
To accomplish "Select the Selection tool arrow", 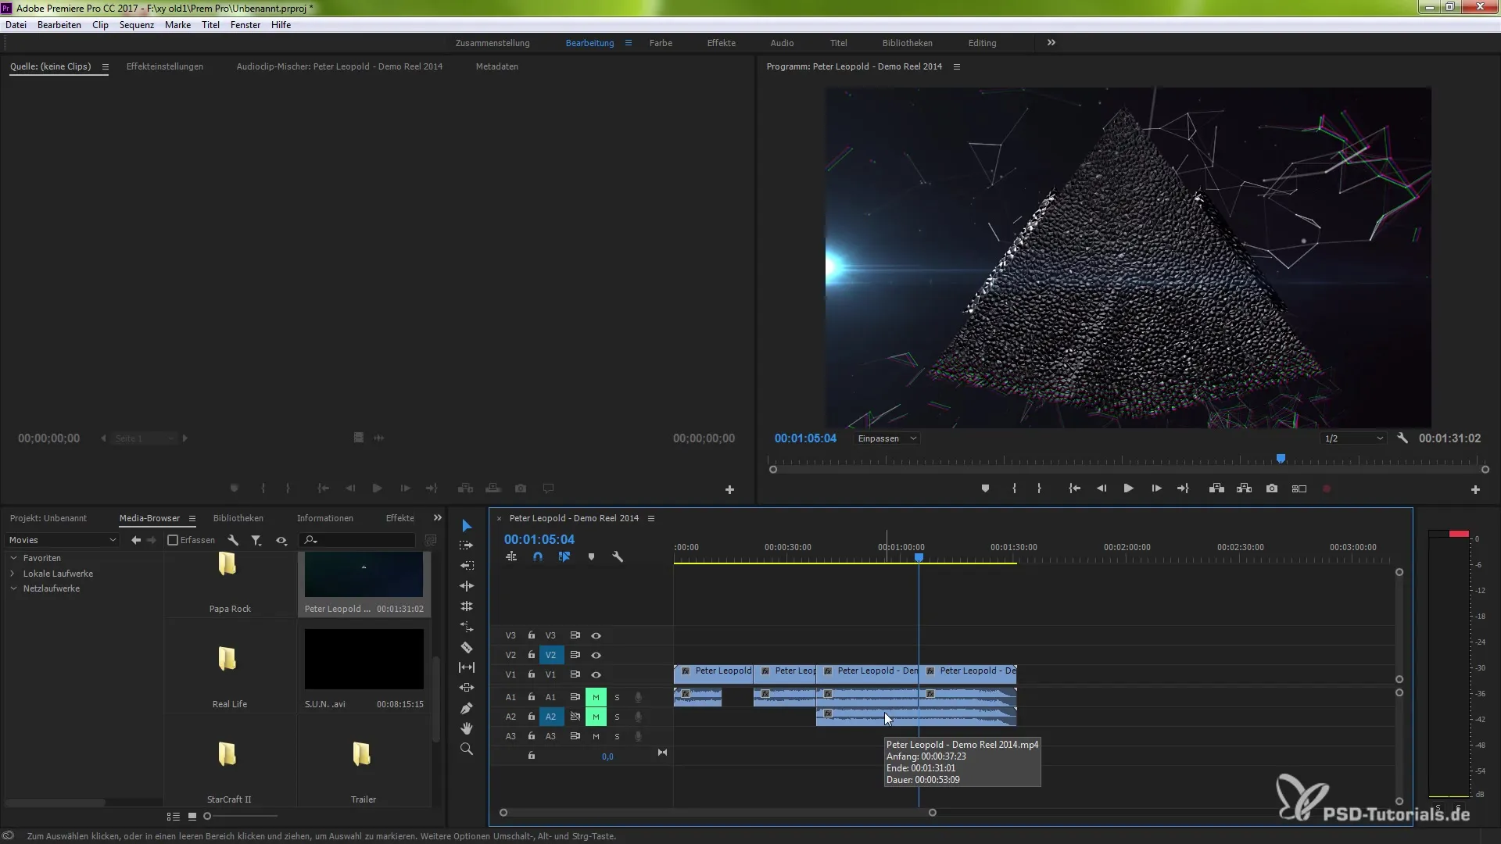I will click(x=467, y=525).
